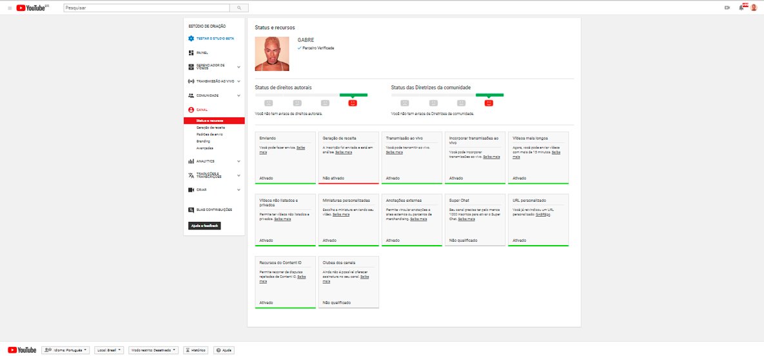764x356 pixels.
Task: Click the Ajuda e feedback button
Action: 204,226
